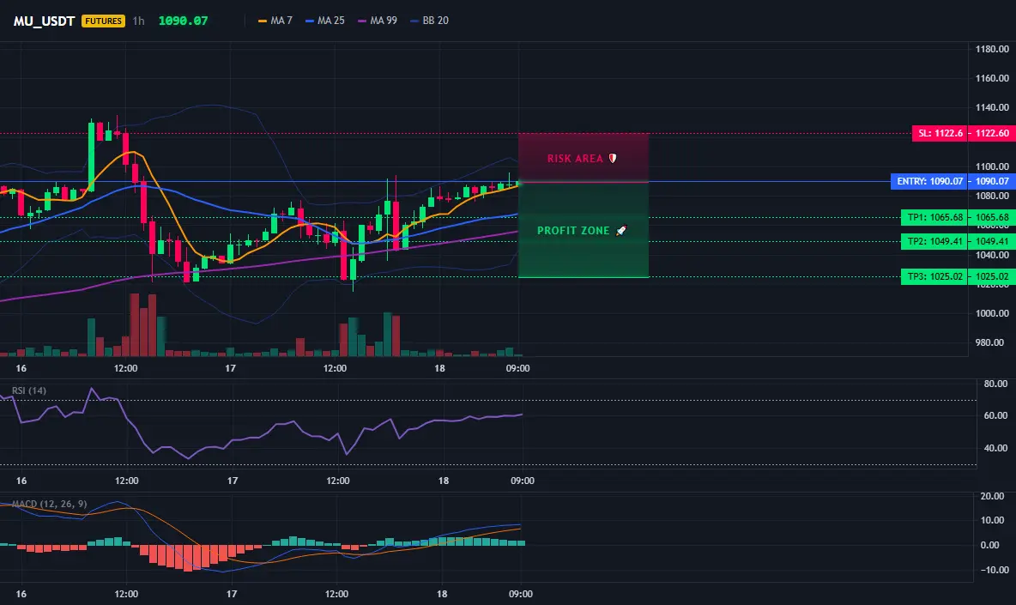Click the TP3: 1025.02 target label

pyautogui.click(x=935, y=276)
